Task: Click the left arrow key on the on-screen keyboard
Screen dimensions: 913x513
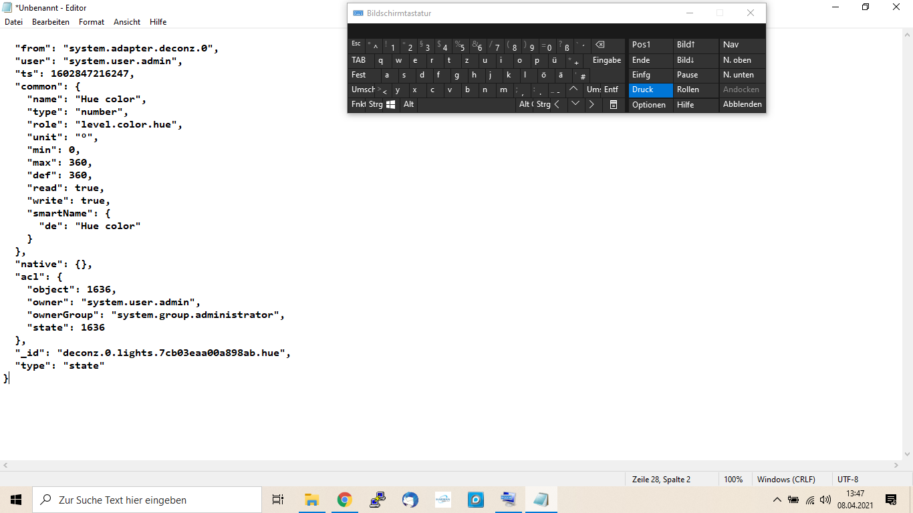Action: (557, 104)
